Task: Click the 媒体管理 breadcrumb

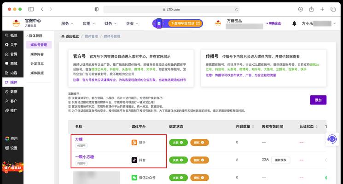Action: [x=91, y=36]
